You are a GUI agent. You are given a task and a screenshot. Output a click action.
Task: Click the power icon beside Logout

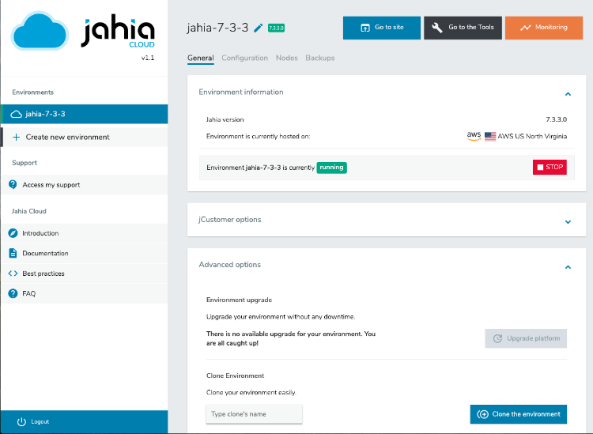click(21, 422)
